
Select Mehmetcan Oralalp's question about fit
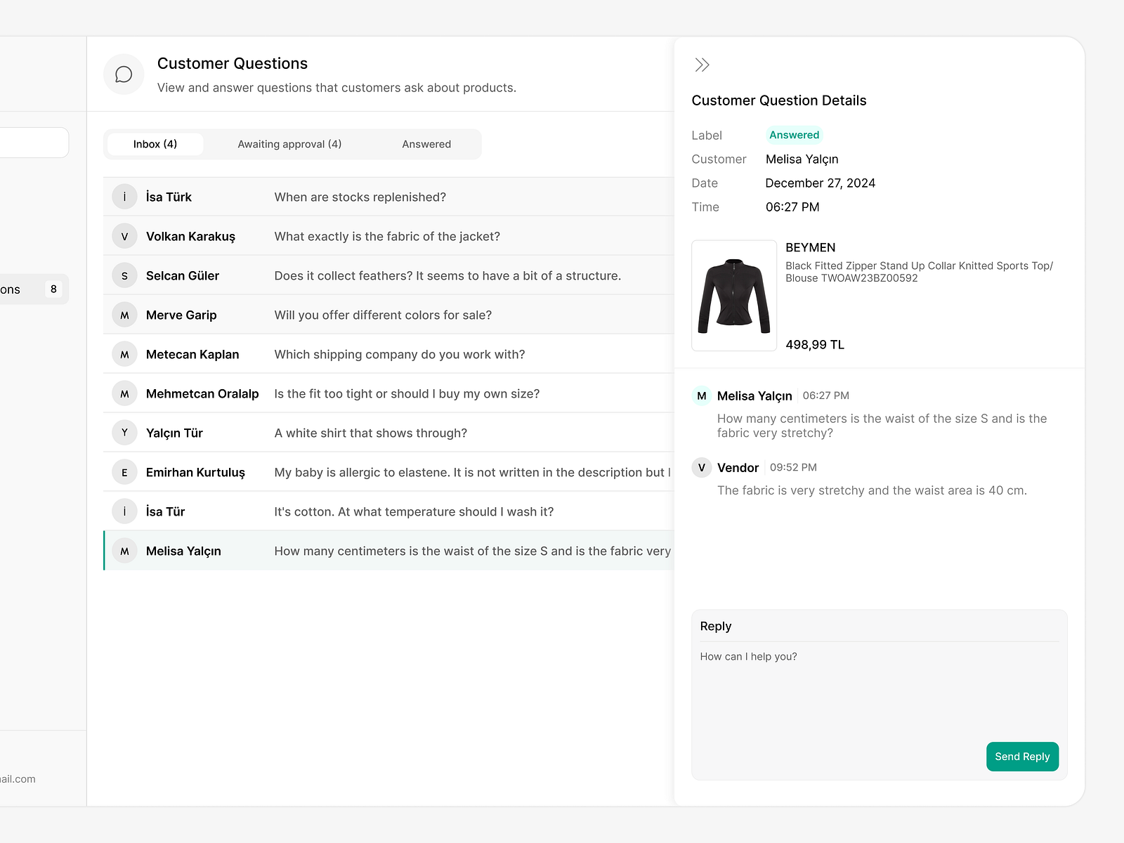[406, 393]
